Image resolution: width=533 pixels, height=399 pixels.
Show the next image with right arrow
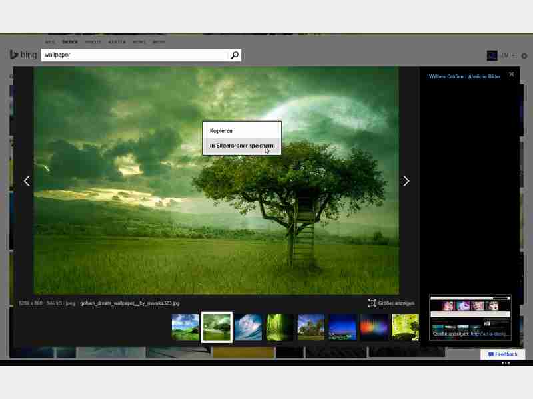406,181
